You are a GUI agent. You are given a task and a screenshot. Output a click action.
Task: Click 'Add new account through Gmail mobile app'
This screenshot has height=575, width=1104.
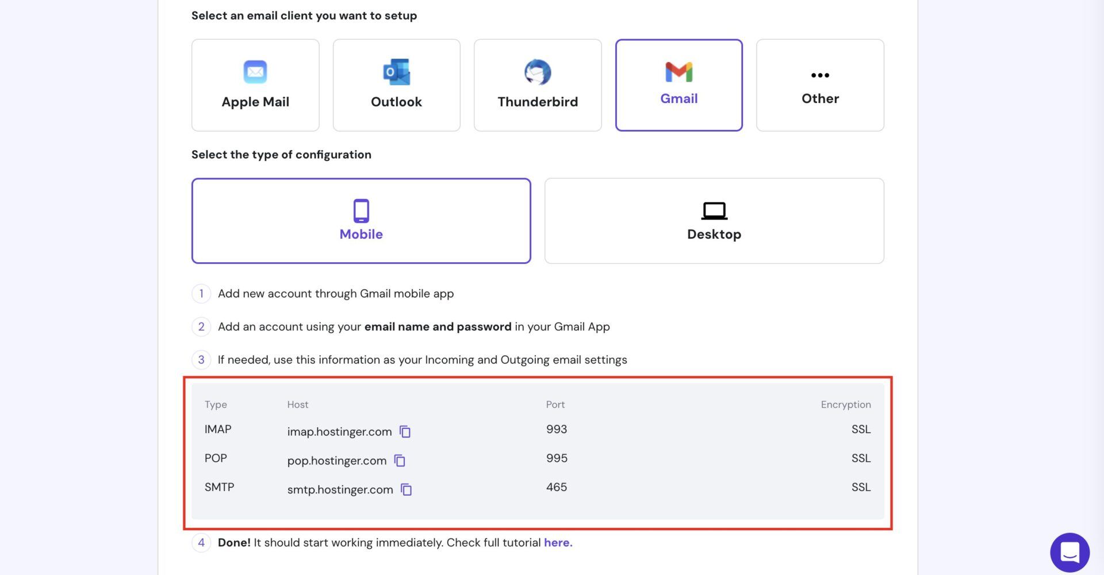coord(336,293)
